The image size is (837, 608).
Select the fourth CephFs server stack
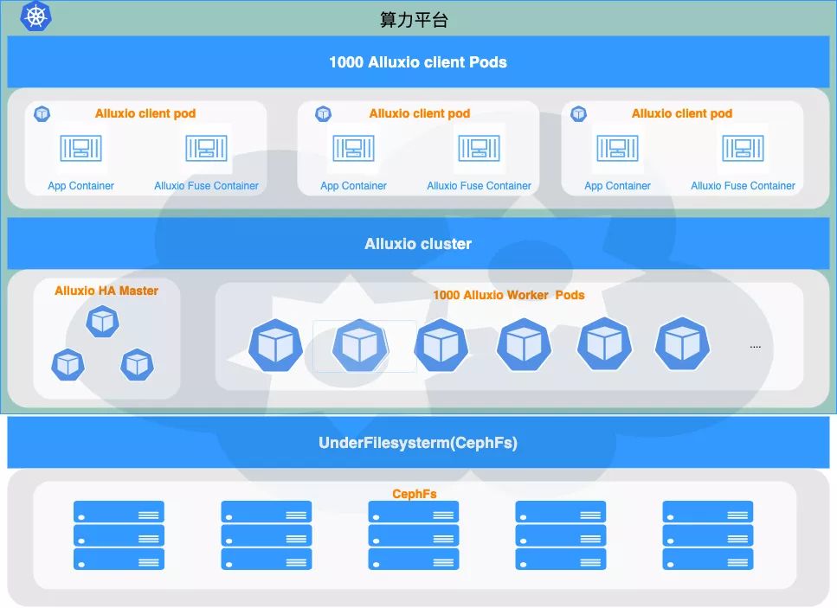(561, 535)
